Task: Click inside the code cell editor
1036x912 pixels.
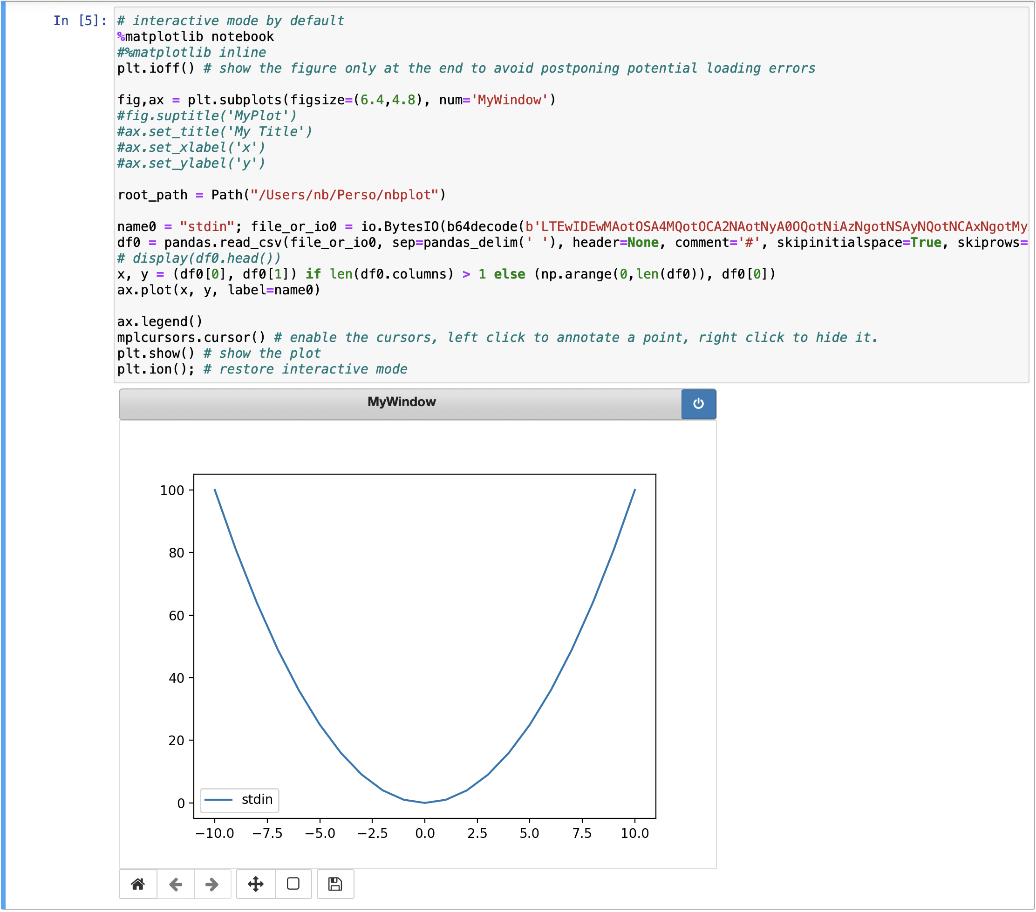Action: point(571,195)
